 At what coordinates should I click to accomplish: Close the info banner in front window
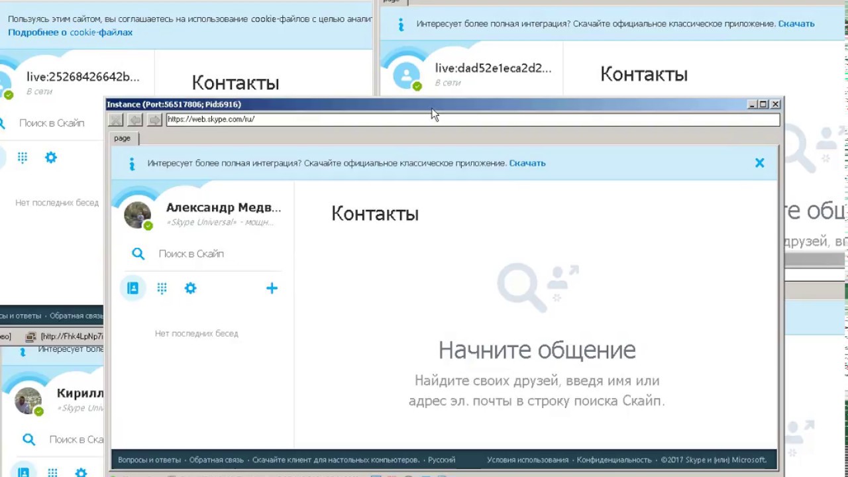point(760,163)
